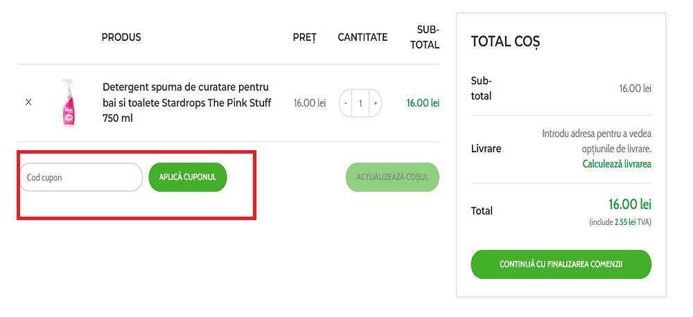Open the Pink Stuff bottle thumbnail
Screen dimensions: 693x317
tap(68, 103)
